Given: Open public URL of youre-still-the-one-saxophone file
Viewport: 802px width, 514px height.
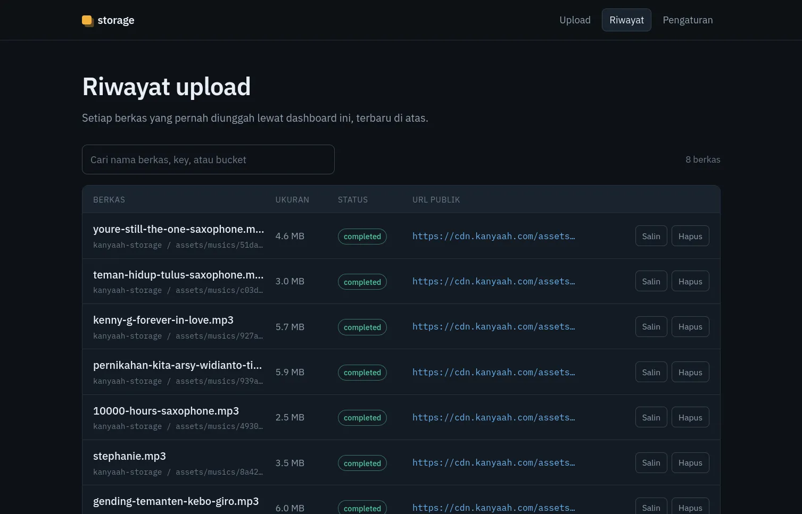Looking at the screenshot, I should coord(493,236).
